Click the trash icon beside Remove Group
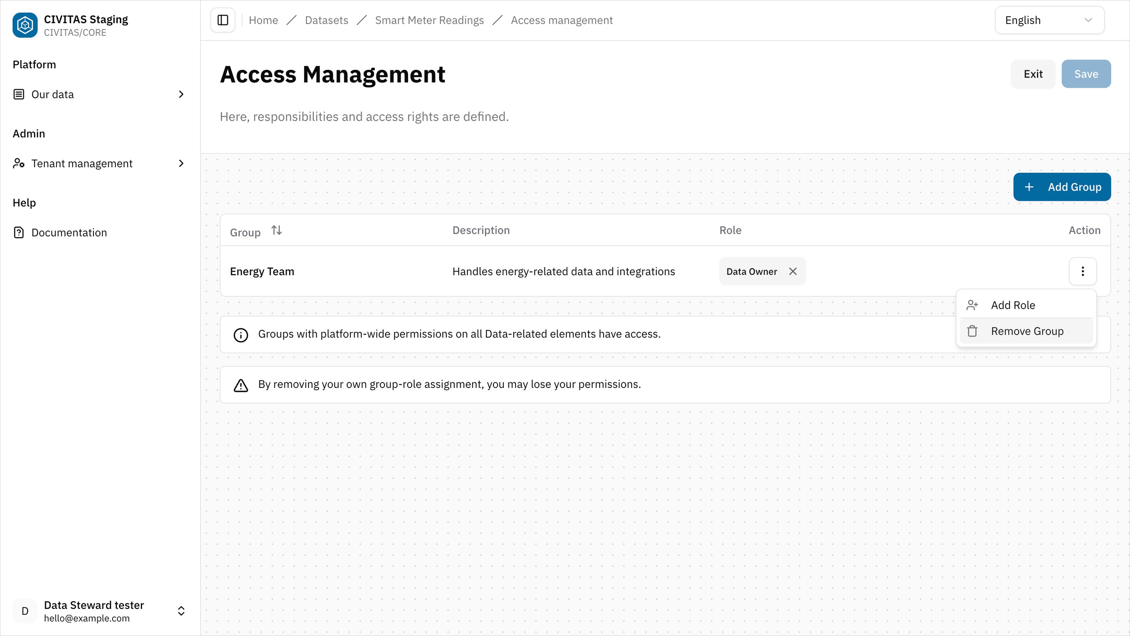 click(x=973, y=331)
